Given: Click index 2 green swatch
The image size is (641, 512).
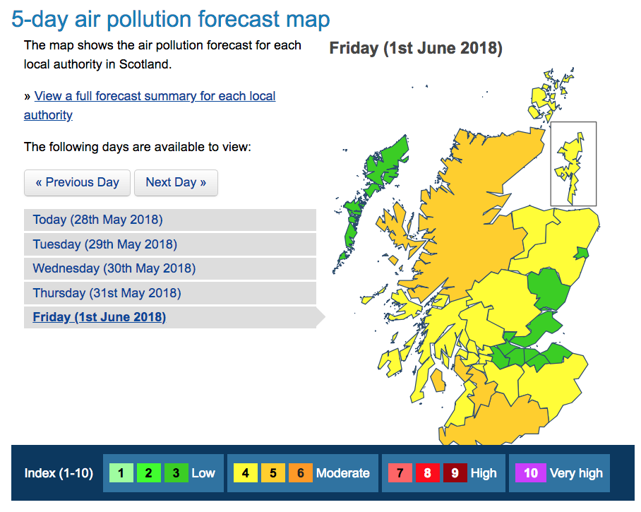Looking at the screenshot, I should point(148,473).
